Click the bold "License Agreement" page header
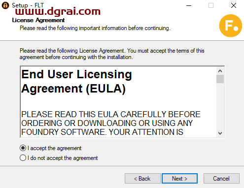Screen dimensions: 244x188 (38, 20)
